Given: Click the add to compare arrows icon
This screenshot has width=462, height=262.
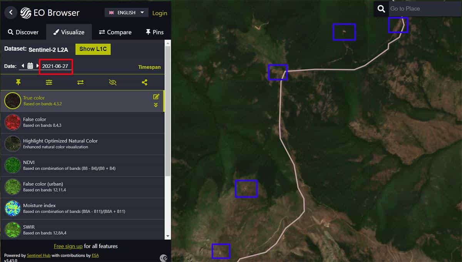Looking at the screenshot, I should click(80, 82).
